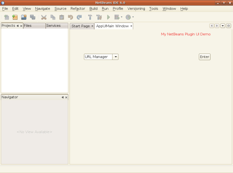
Task: Open the Profile icon dropdown arrow
Action: click(x=133, y=17)
